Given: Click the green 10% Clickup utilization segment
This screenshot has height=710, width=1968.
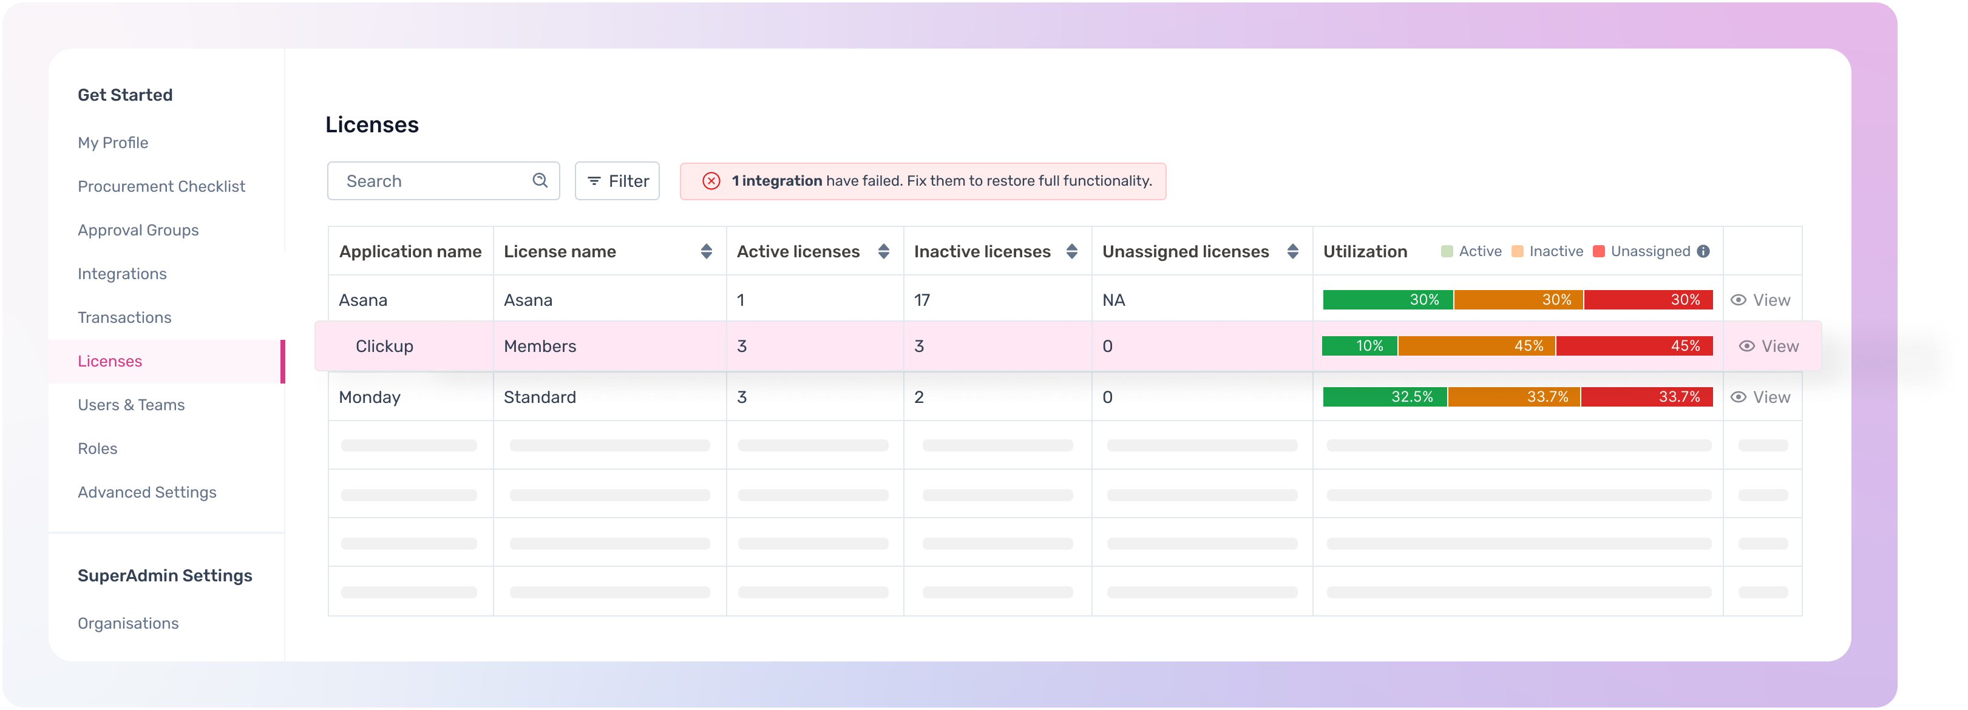Looking at the screenshot, I should [x=1360, y=346].
